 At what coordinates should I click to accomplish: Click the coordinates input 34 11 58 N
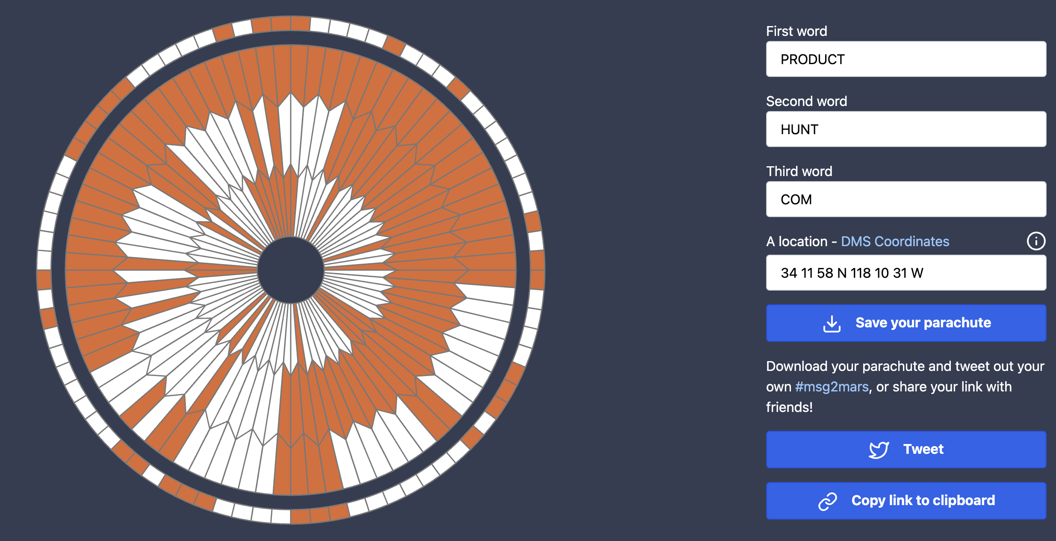tap(906, 273)
